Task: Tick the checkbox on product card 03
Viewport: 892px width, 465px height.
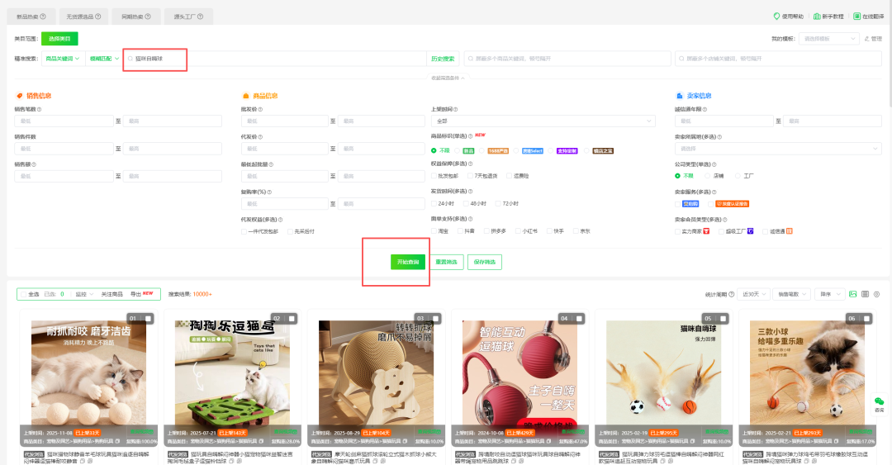Action: tap(436, 319)
